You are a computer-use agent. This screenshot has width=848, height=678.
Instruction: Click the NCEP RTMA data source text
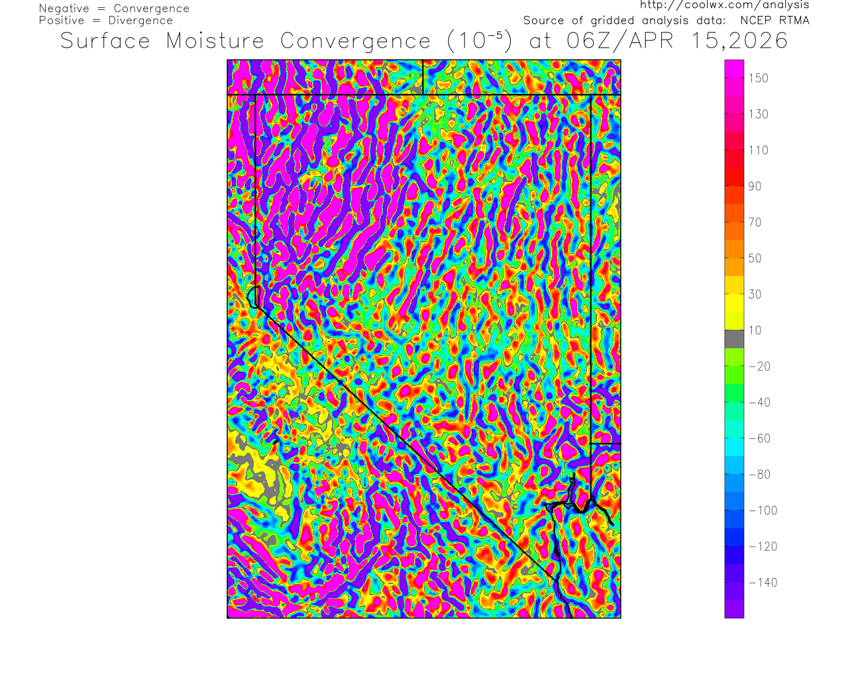774,21
